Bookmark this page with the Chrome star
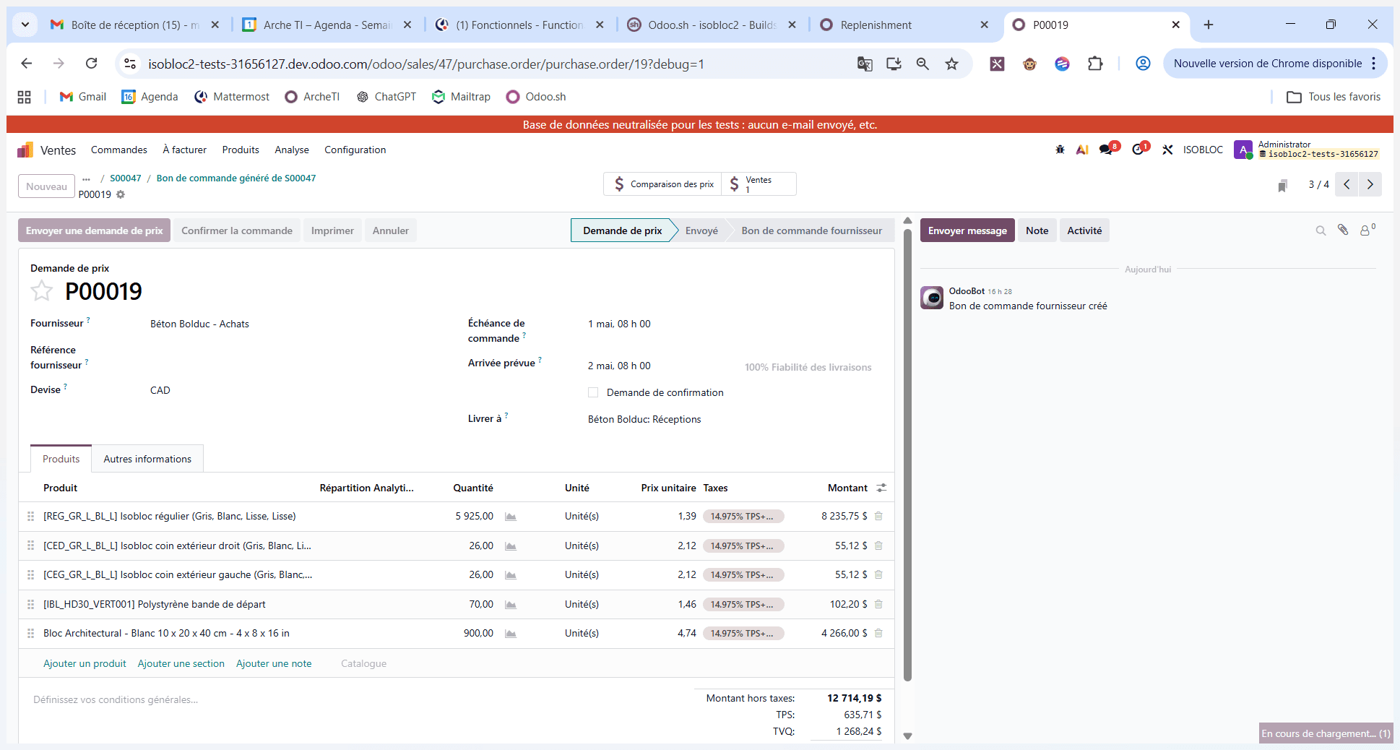1400x750 pixels. click(x=952, y=64)
